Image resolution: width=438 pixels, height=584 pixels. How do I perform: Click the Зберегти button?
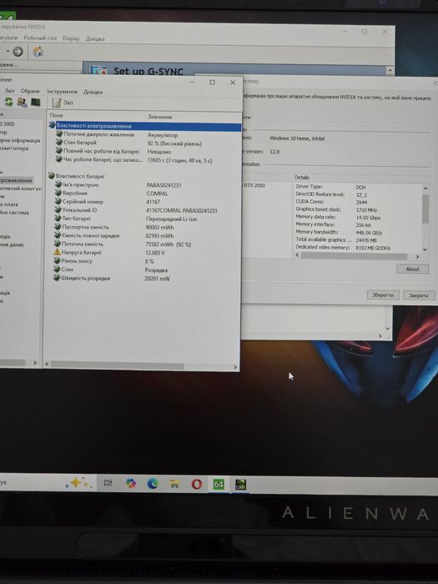click(x=383, y=295)
